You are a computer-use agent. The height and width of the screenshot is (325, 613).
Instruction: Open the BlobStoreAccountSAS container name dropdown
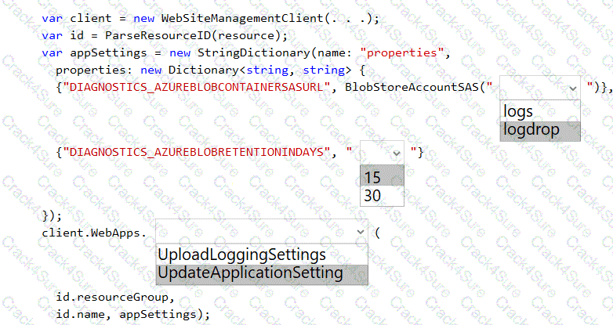click(571, 88)
